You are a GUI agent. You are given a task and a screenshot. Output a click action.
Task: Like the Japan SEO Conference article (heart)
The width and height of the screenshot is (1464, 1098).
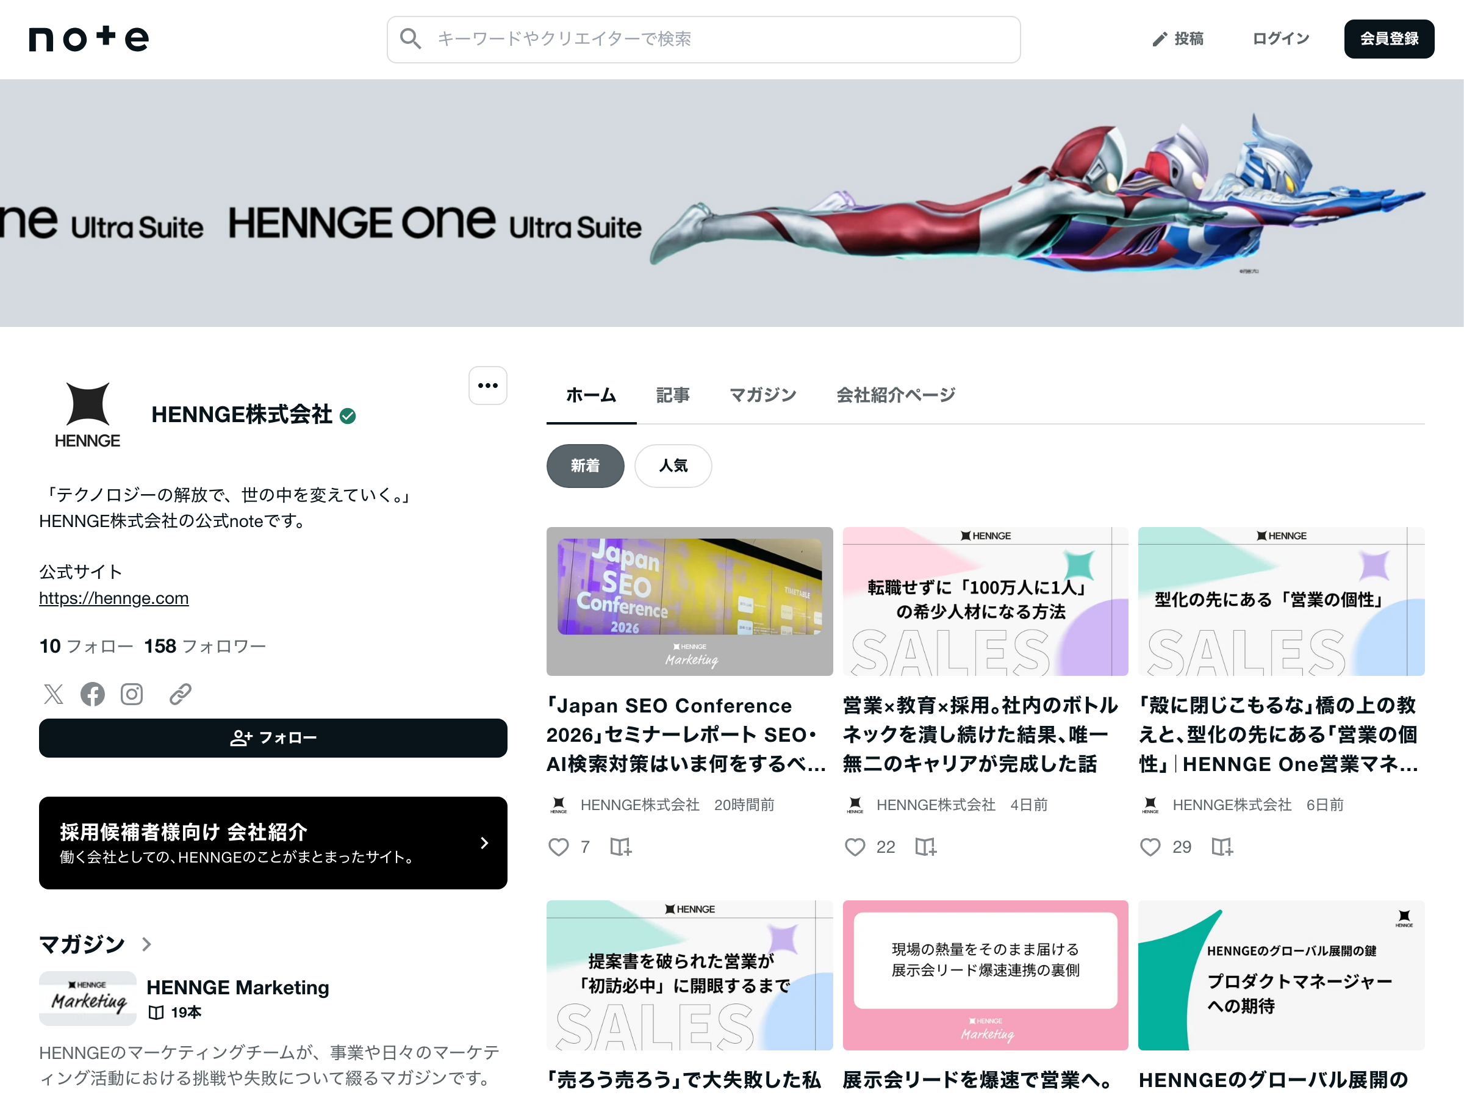click(559, 847)
